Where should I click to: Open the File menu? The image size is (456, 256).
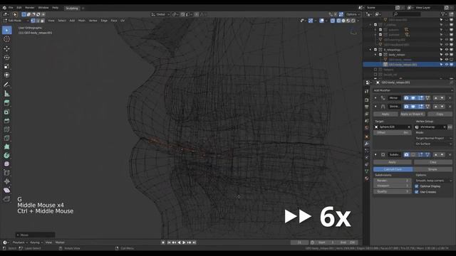(x=11, y=8)
